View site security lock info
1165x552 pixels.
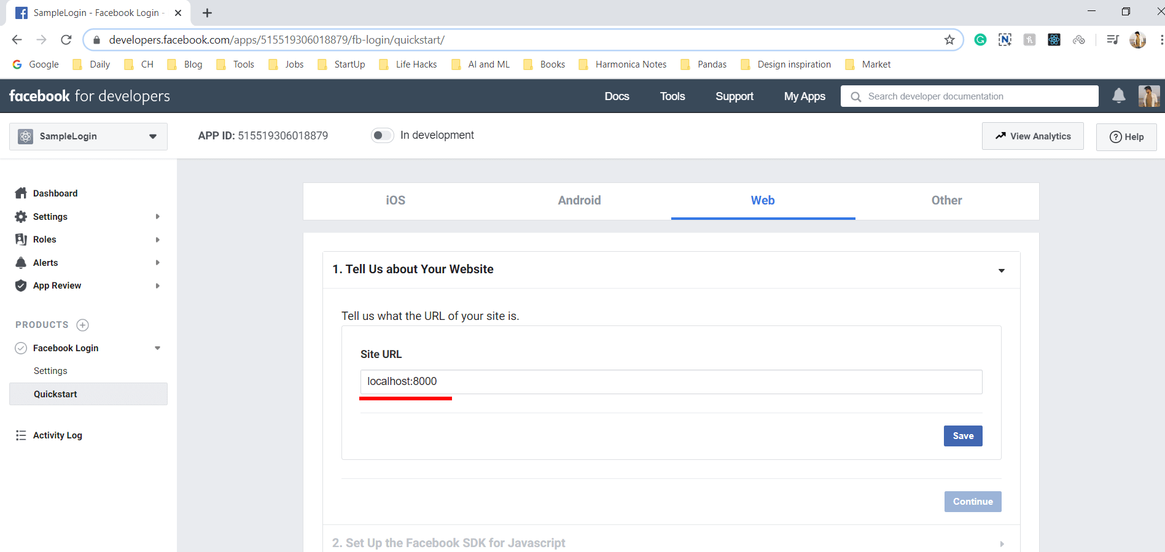96,40
